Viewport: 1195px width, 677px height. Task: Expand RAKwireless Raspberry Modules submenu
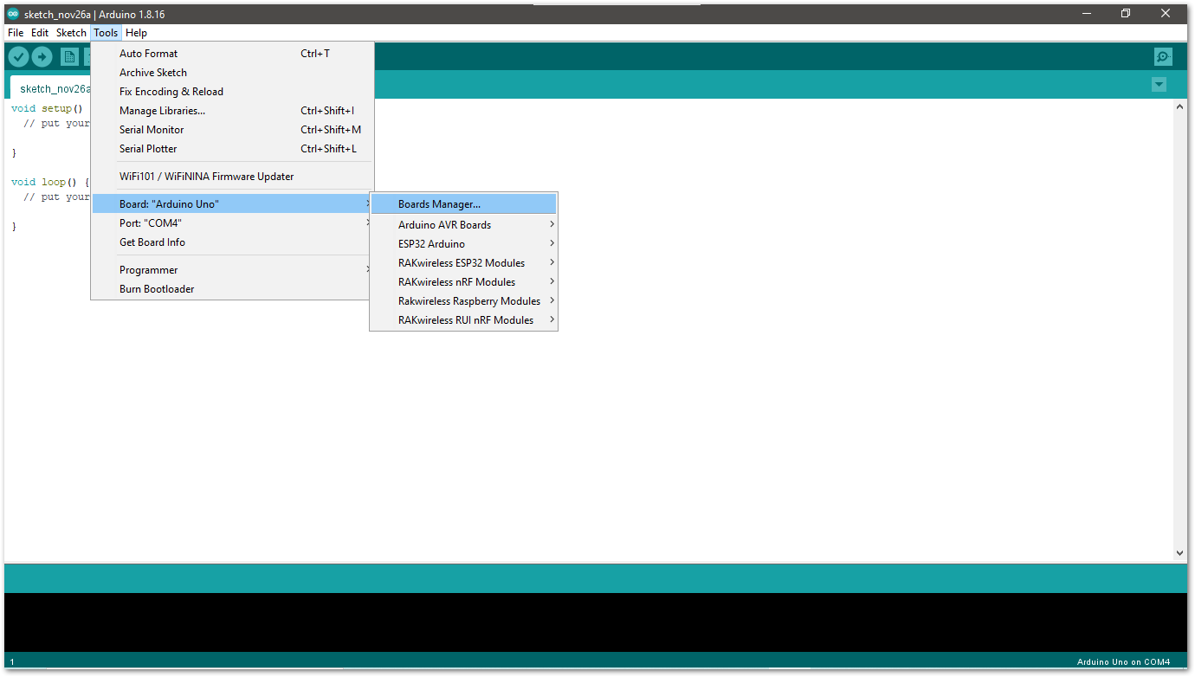(x=463, y=301)
